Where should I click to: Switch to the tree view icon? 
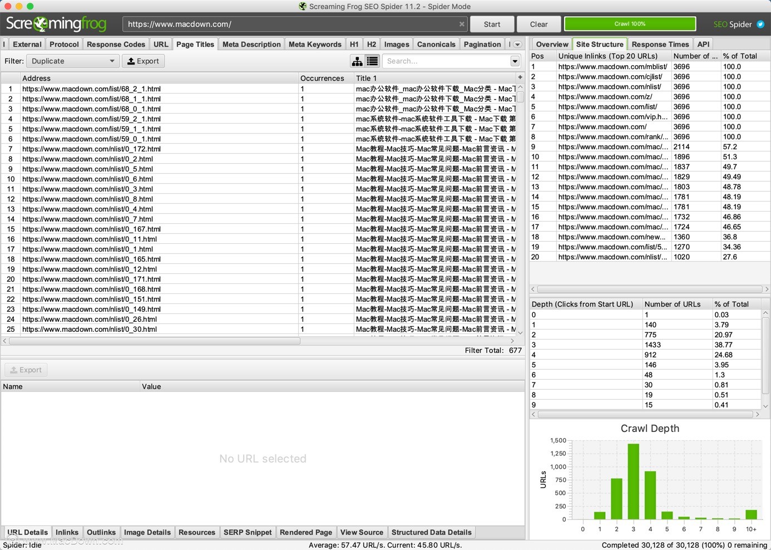click(x=357, y=61)
